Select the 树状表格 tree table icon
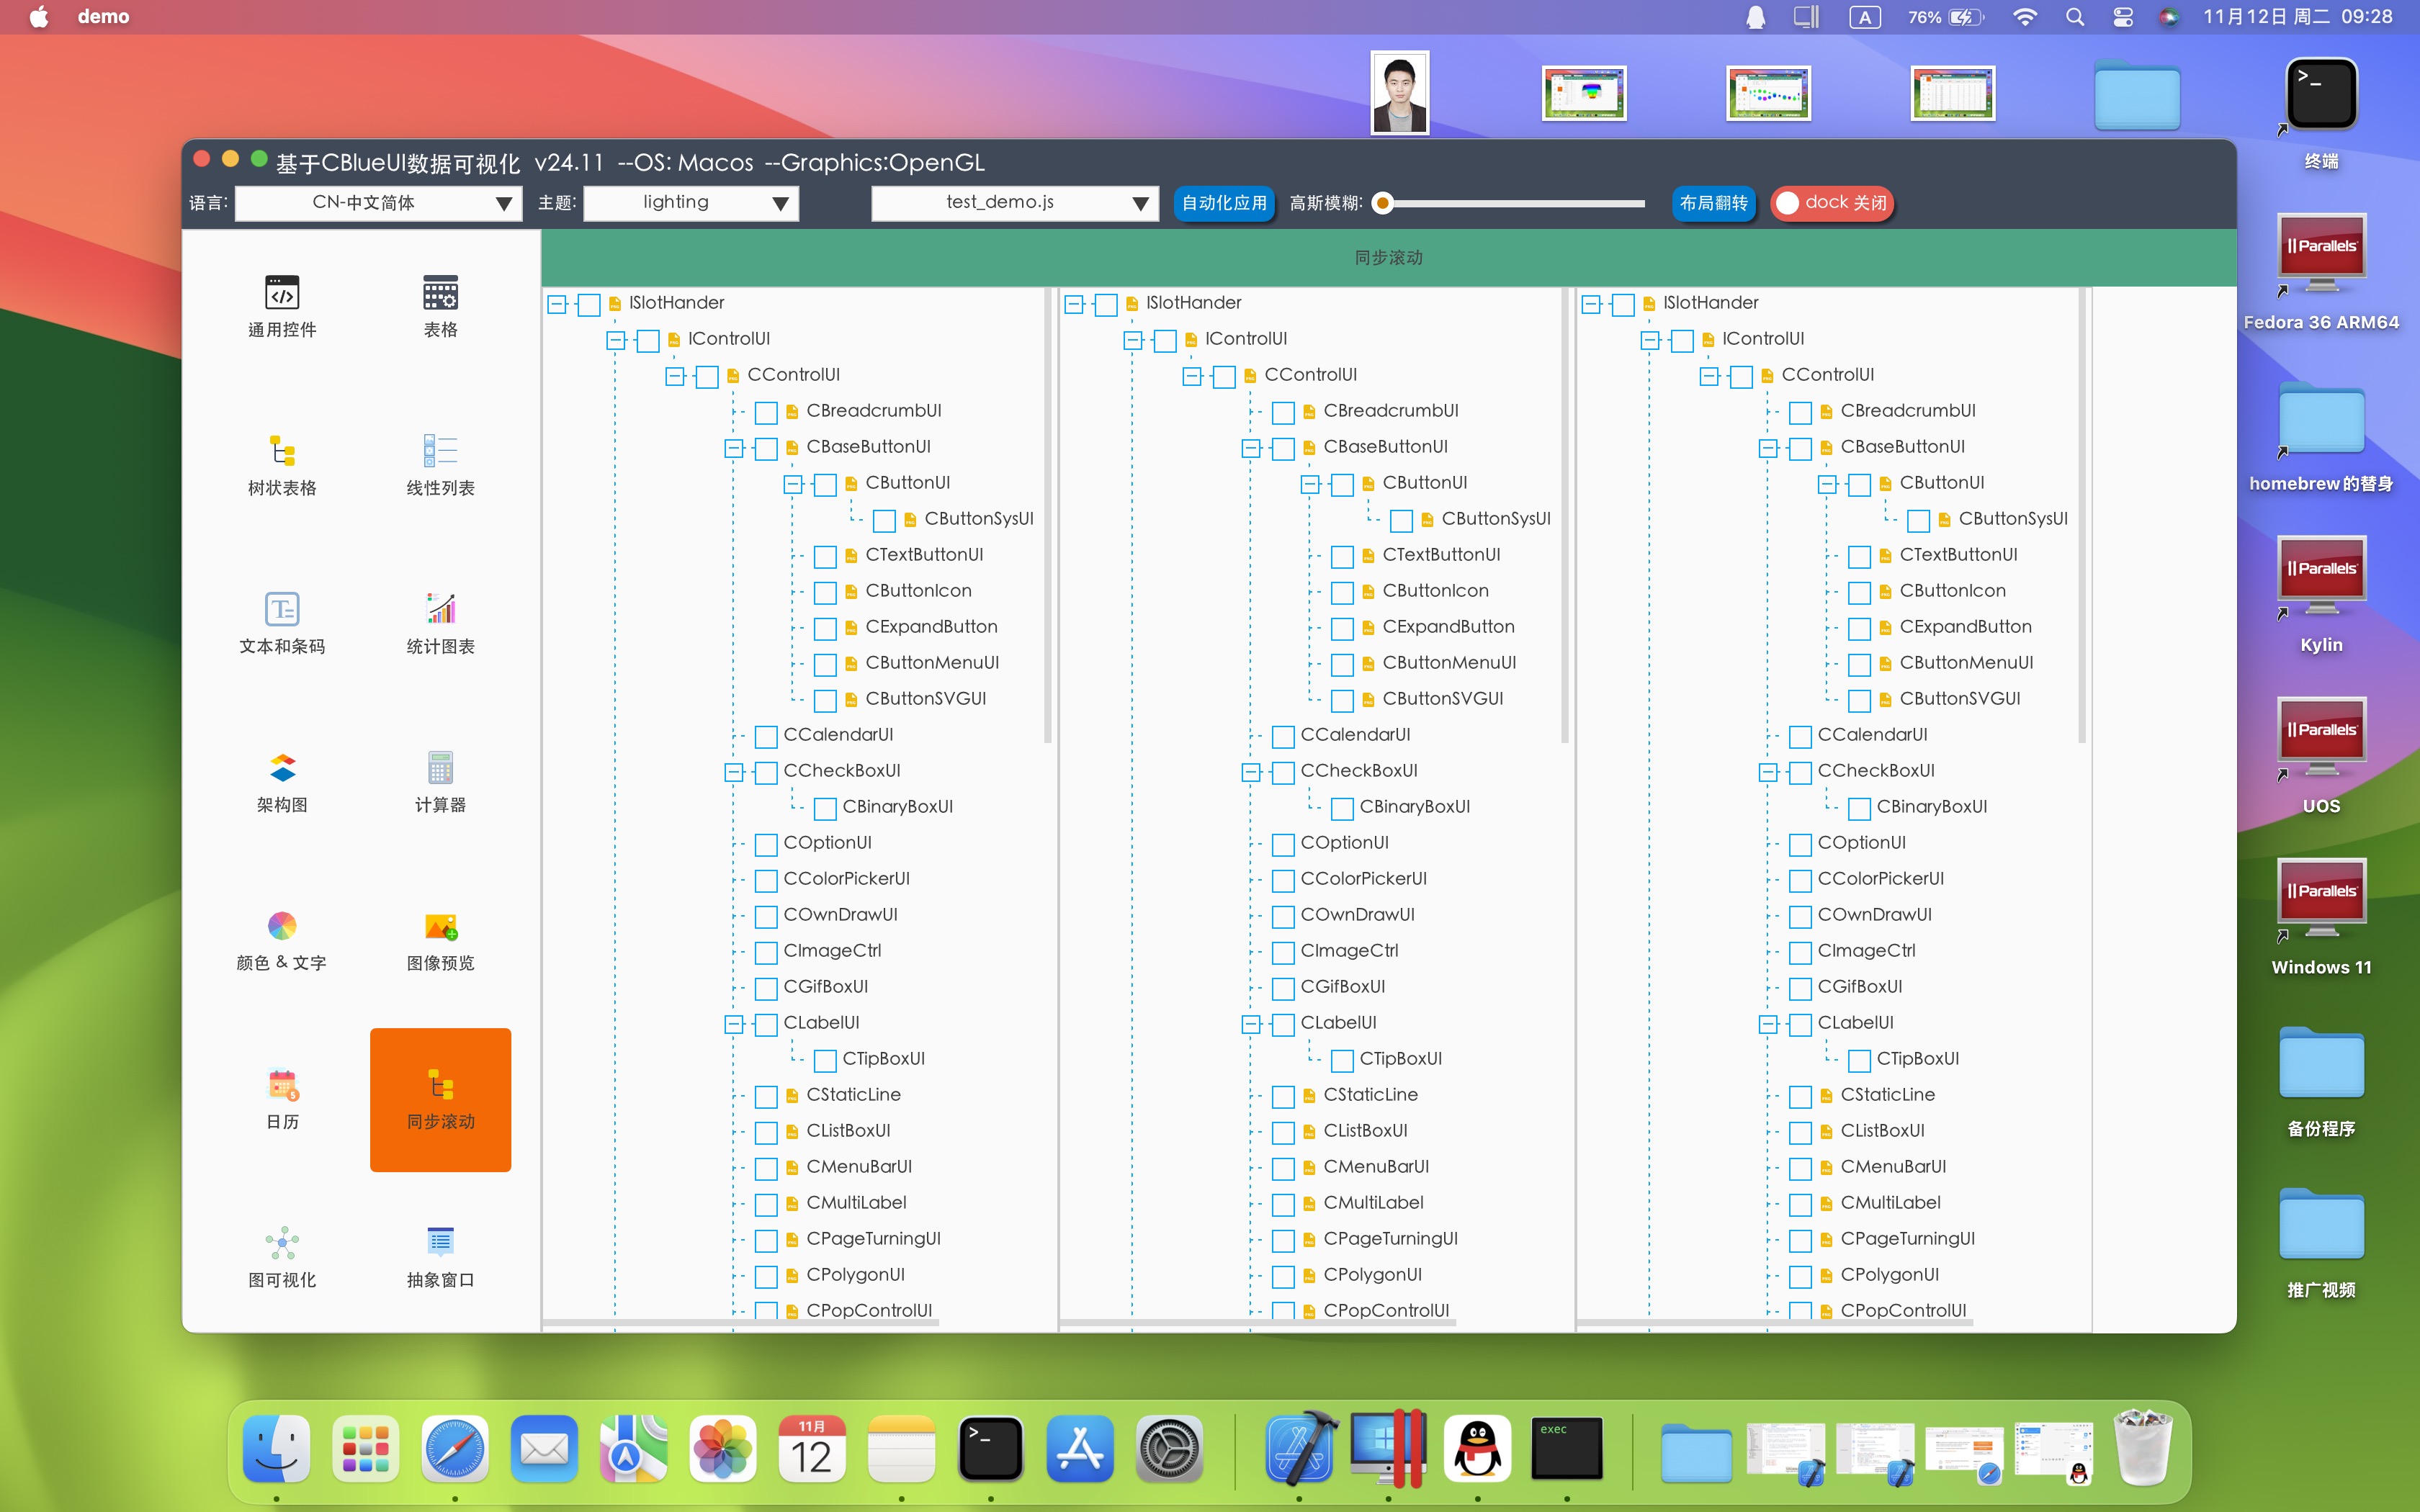This screenshot has width=2420, height=1512. point(282,452)
